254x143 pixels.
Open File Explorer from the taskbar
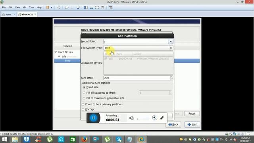(x=15, y=139)
